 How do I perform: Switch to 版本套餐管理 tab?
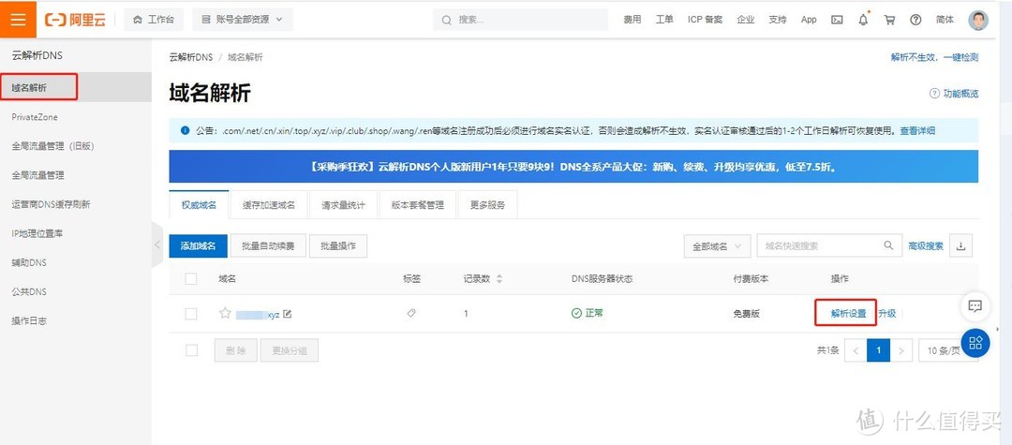click(x=418, y=205)
